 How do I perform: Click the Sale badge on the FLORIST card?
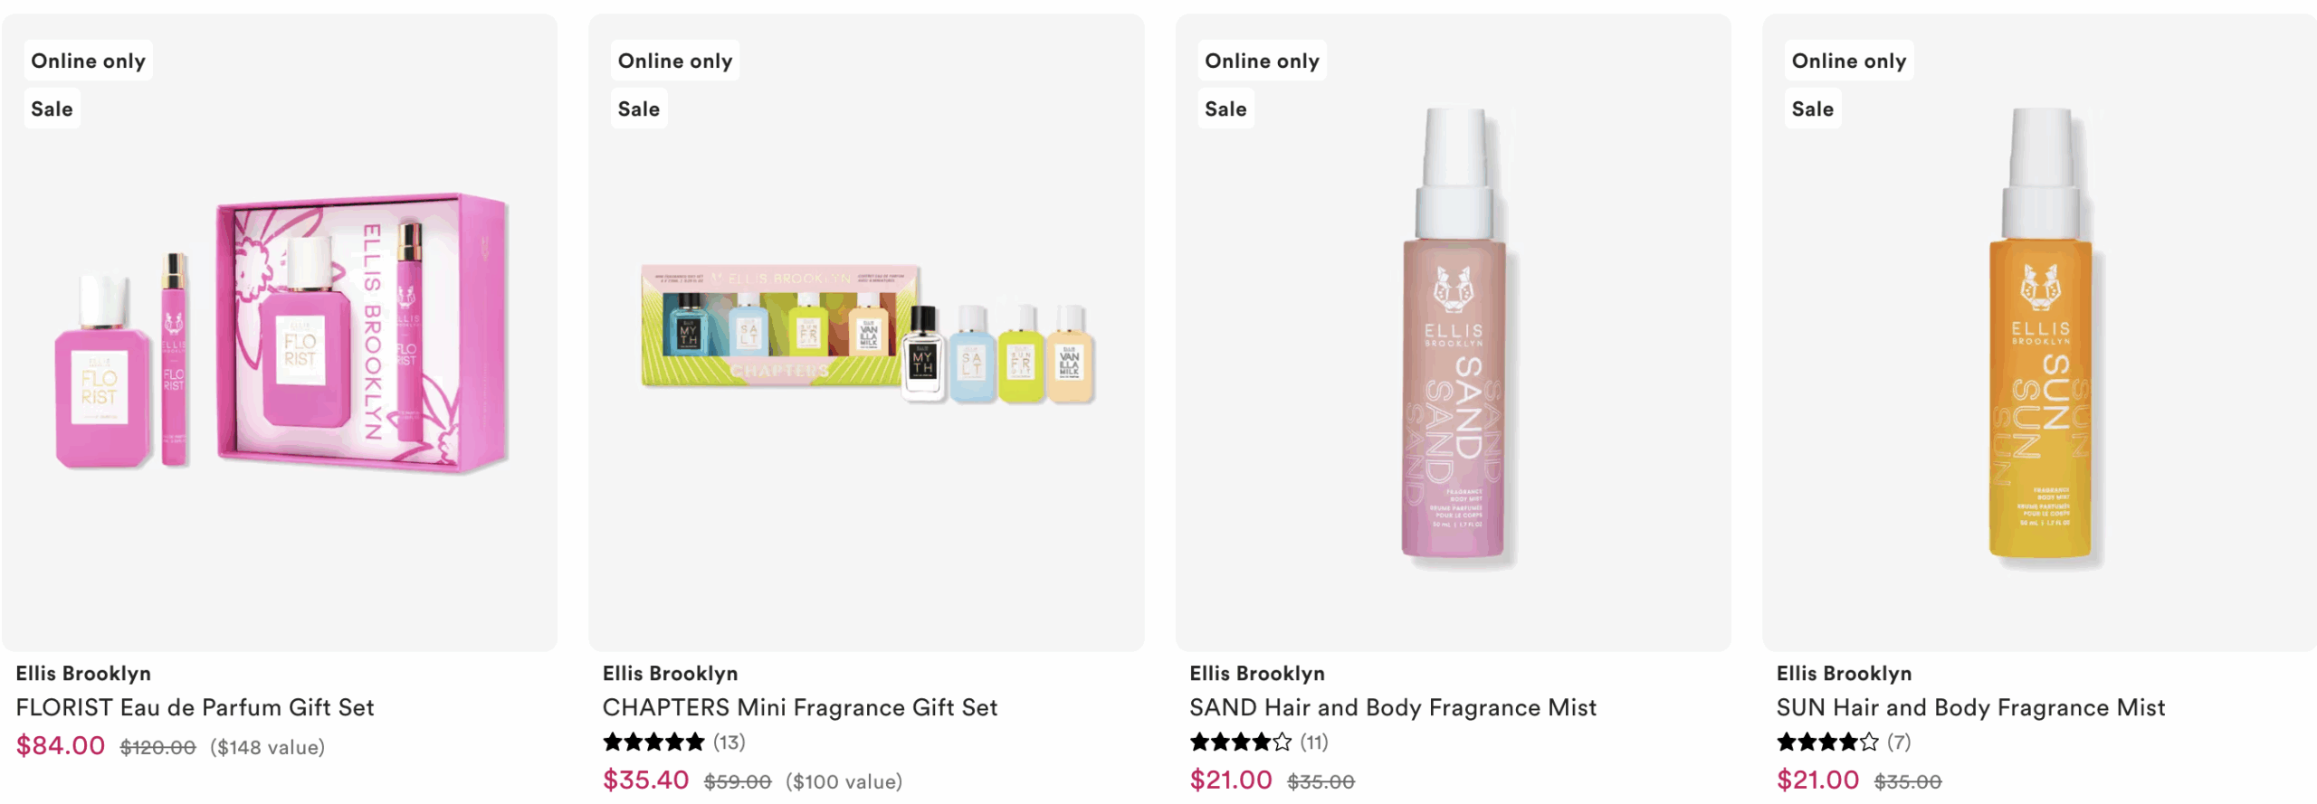coord(52,109)
